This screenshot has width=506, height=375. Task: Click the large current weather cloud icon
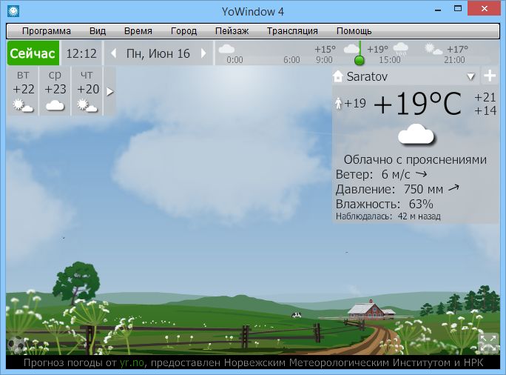(416, 134)
